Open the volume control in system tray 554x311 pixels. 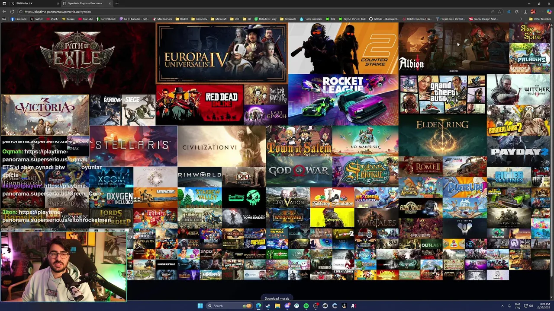pos(531,306)
